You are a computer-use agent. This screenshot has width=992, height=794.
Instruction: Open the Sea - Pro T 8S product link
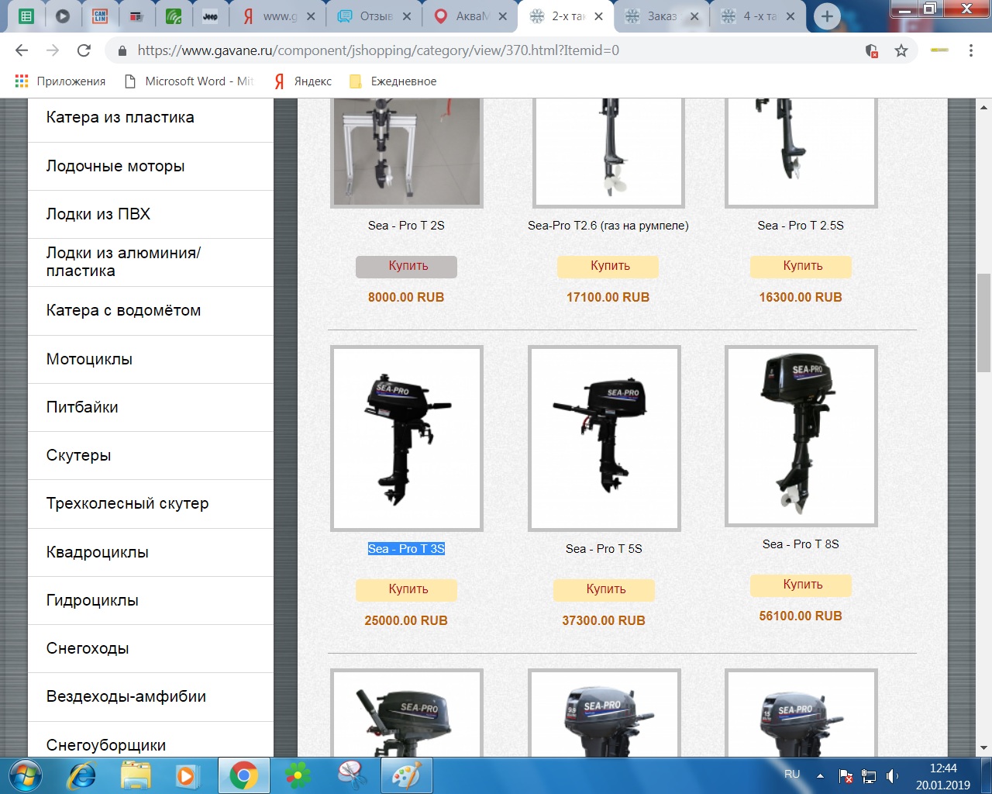(801, 544)
